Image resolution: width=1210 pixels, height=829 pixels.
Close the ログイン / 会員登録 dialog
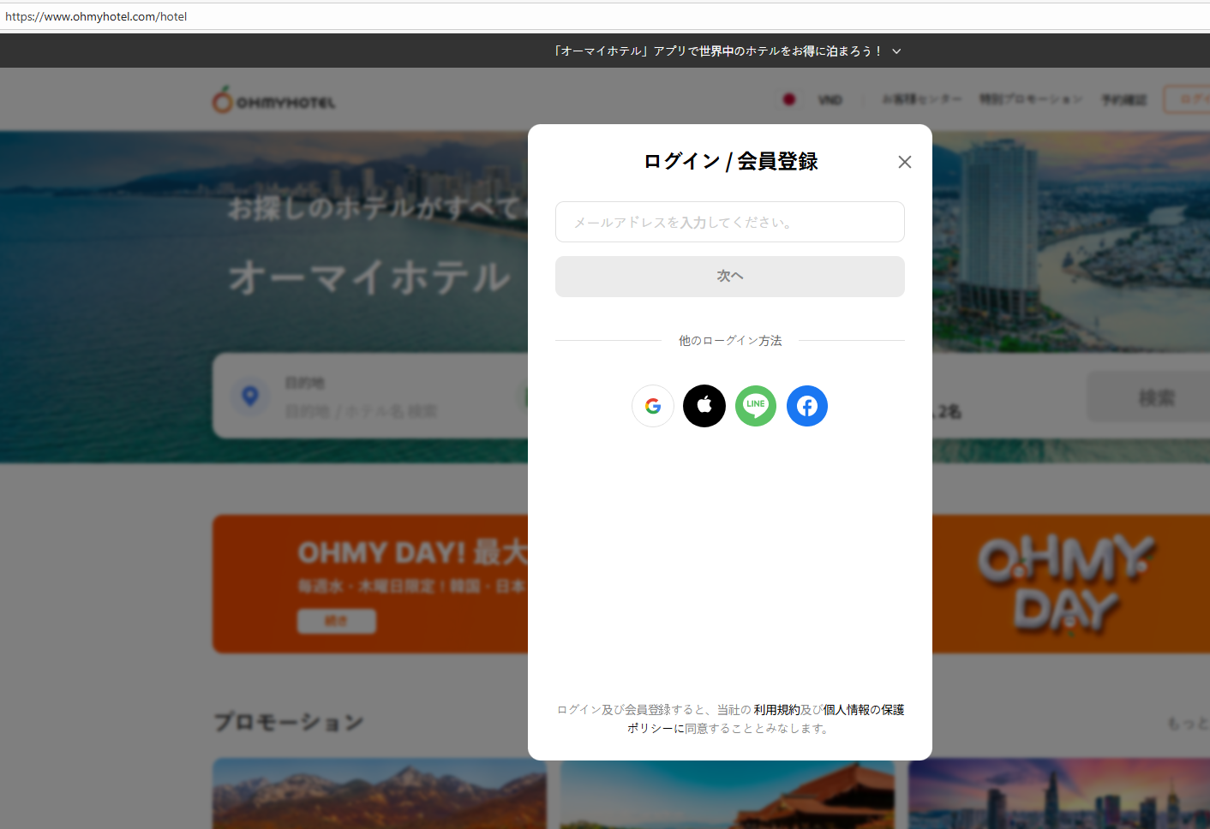pyautogui.click(x=905, y=162)
